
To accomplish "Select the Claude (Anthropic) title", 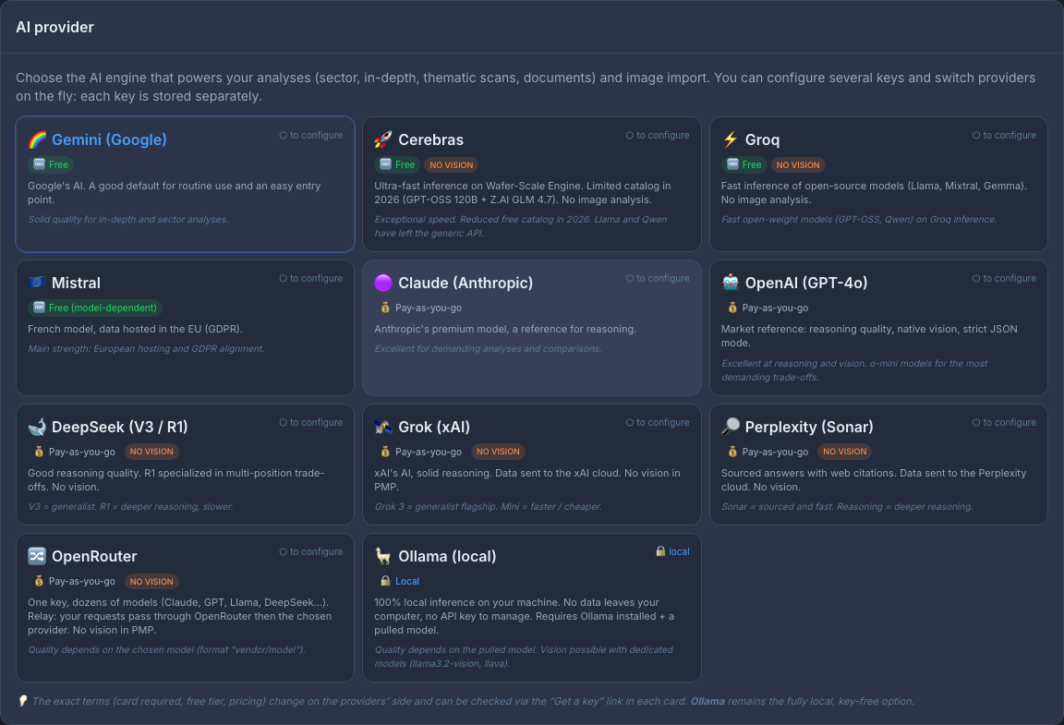I will click(465, 284).
